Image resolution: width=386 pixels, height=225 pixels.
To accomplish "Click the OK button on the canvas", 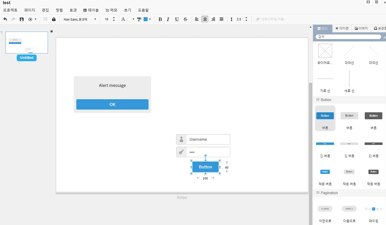I will (112, 104).
